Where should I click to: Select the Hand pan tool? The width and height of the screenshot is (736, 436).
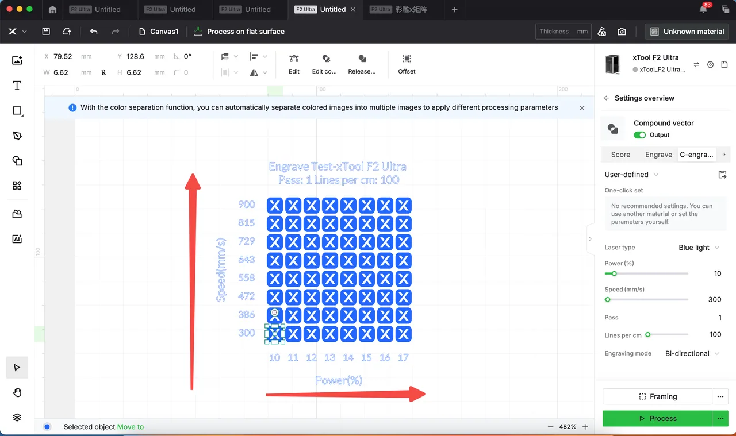17,392
